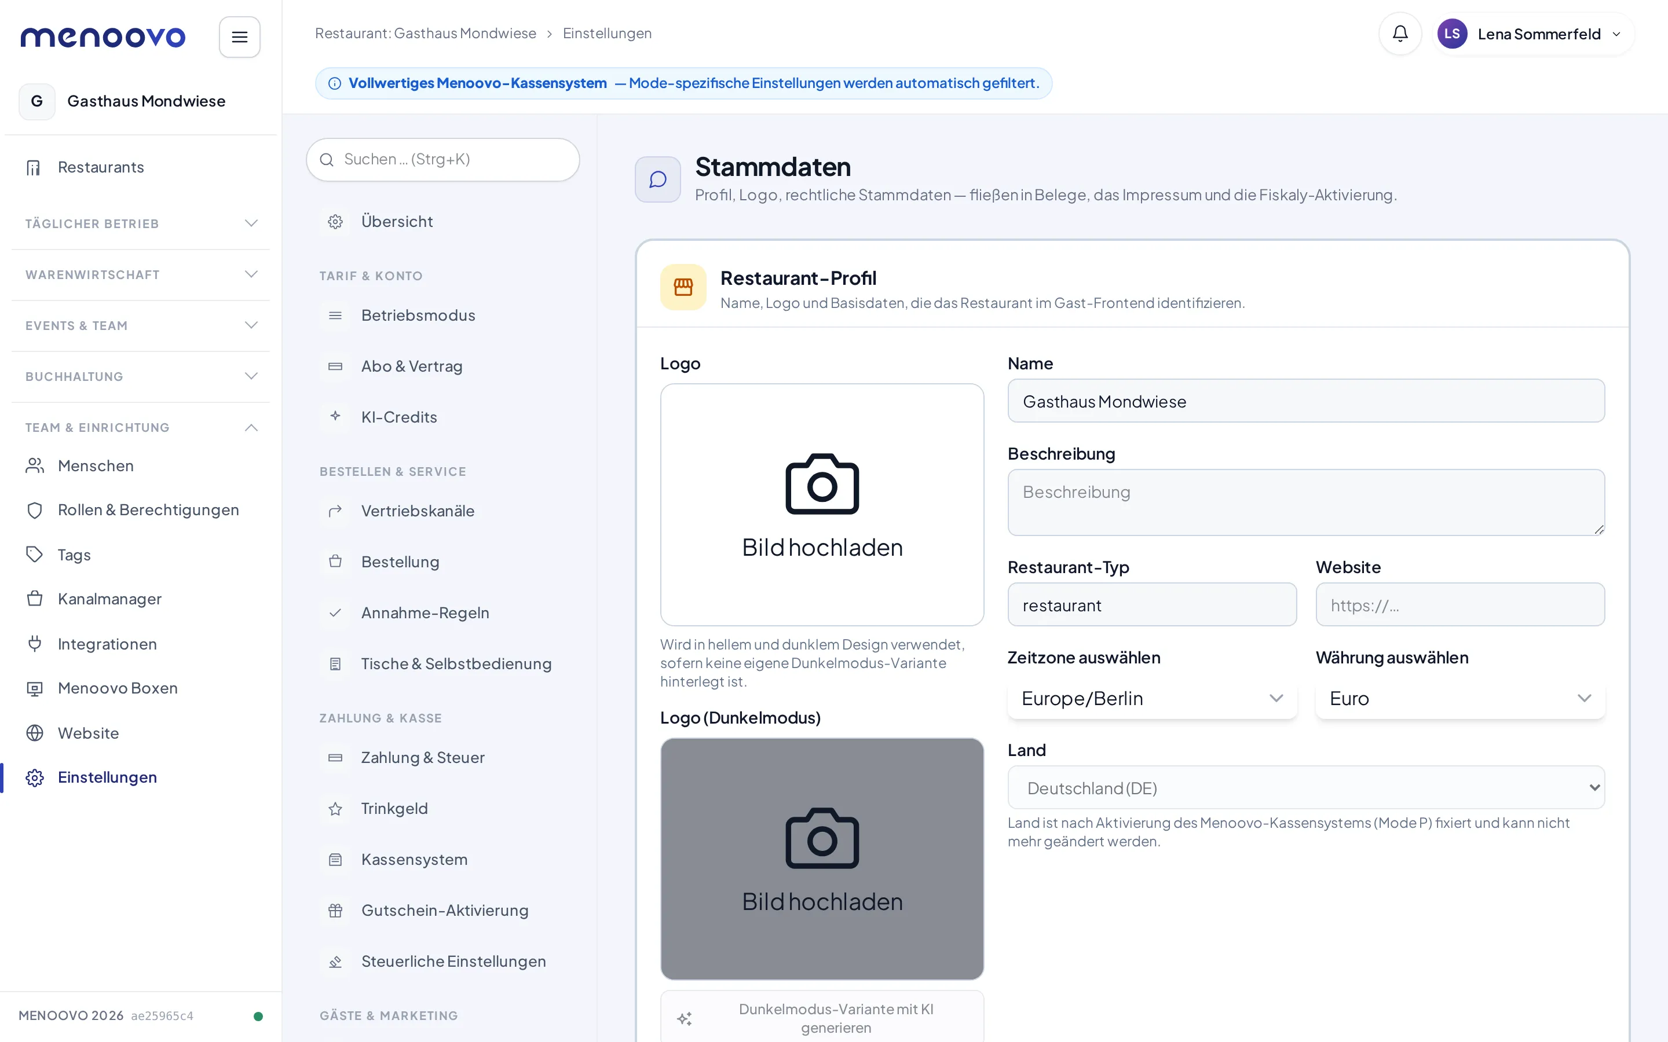1668x1042 pixels.
Task: Click the Rollen & Berechtigungen shield icon
Action: pos(35,510)
